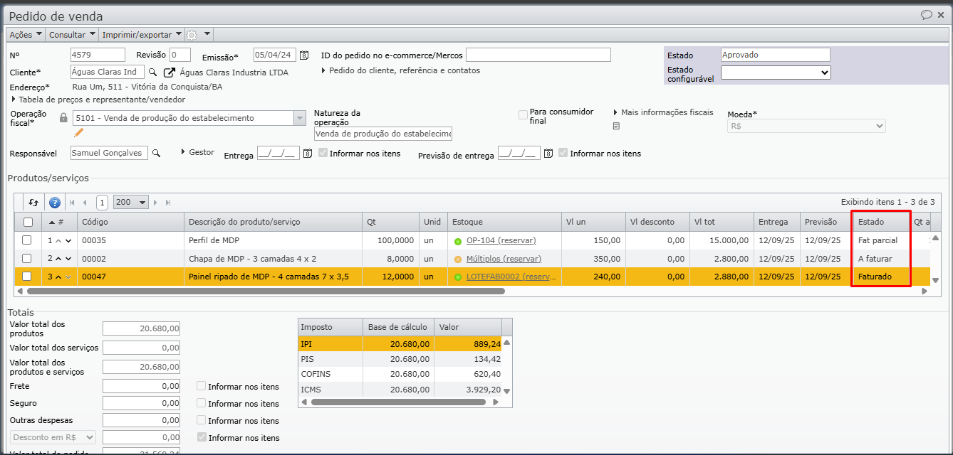Image resolution: width=953 pixels, height=455 pixels.
Task: Check Informar nos itens beside Frete
Action: [202, 386]
